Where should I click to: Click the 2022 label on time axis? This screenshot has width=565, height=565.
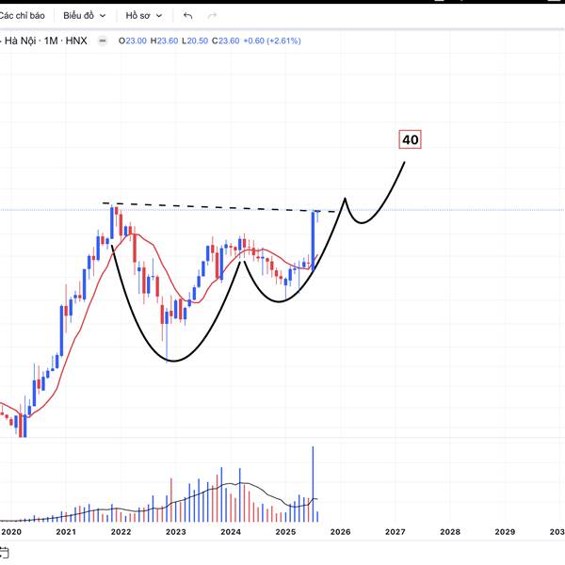pyautogui.click(x=121, y=531)
